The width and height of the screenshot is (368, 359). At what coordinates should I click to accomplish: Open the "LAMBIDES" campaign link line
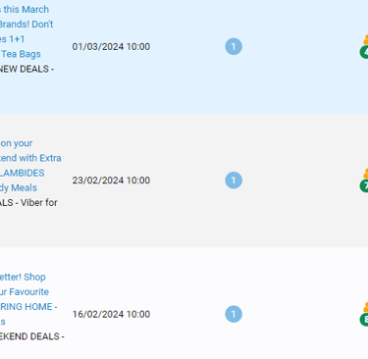tap(23, 173)
